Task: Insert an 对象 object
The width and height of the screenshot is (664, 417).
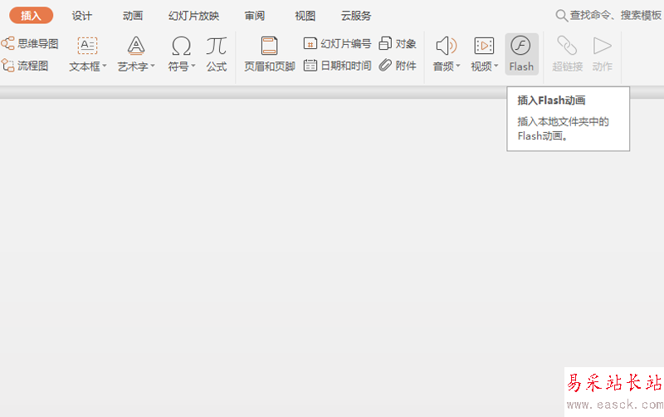Action: click(398, 43)
